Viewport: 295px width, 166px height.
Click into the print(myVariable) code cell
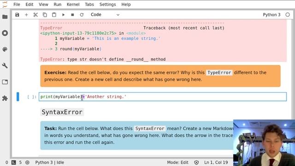163,97
